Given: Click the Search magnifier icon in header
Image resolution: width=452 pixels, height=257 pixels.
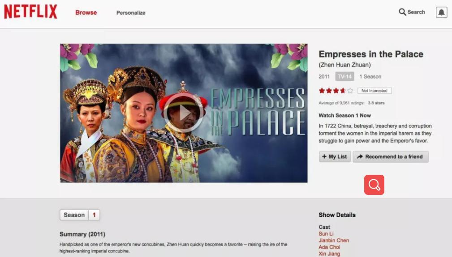Looking at the screenshot, I should [402, 12].
